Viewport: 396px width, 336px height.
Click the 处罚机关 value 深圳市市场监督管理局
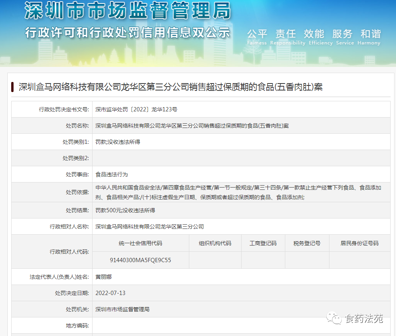122,309
